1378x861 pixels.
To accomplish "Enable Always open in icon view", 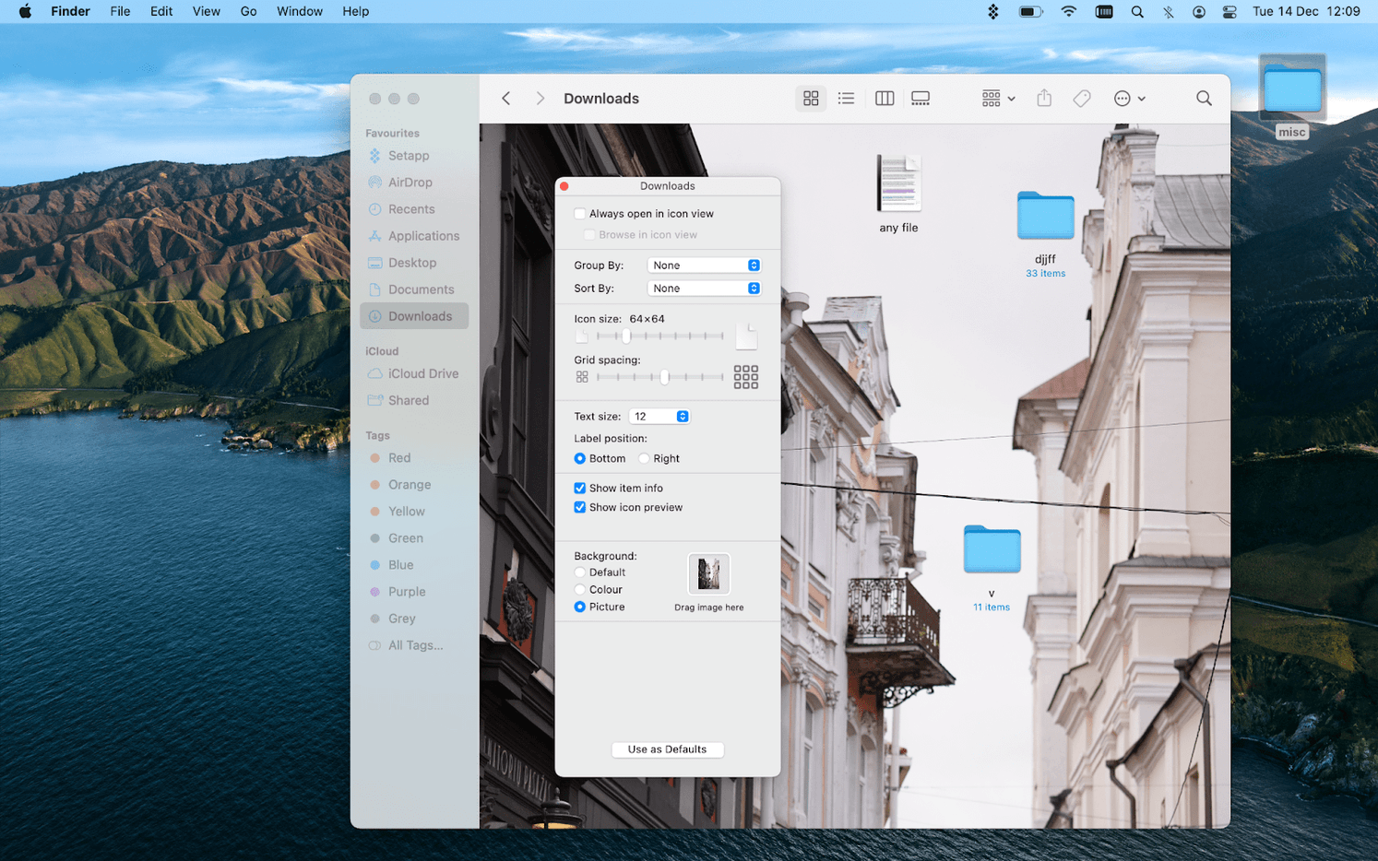I will click(579, 213).
